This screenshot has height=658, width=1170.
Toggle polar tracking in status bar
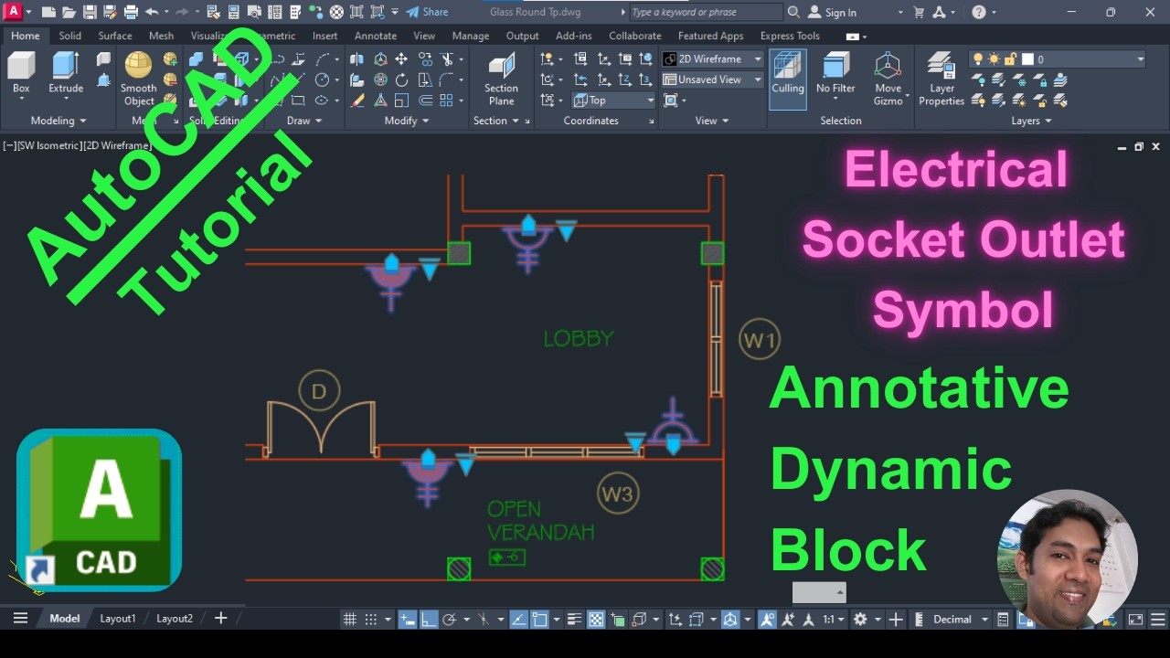[449, 619]
